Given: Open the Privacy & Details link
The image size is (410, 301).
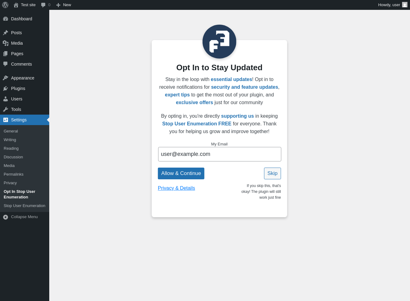Looking at the screenshot, I should 176,188.
